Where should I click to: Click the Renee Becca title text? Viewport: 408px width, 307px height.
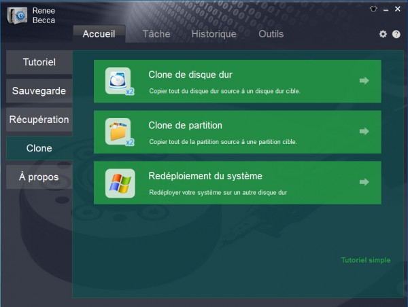[44, 16]
